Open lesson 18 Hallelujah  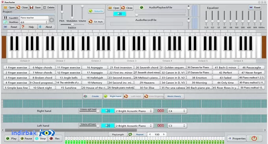(x=95, y=78)
